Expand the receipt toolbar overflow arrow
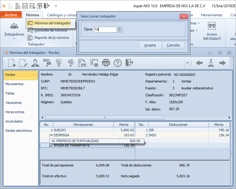The height and width of the screenshot is (189, 236). [x=187, y=63]
